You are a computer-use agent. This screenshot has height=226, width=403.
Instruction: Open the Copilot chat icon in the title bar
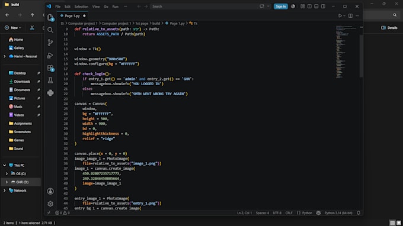(261, 7)
